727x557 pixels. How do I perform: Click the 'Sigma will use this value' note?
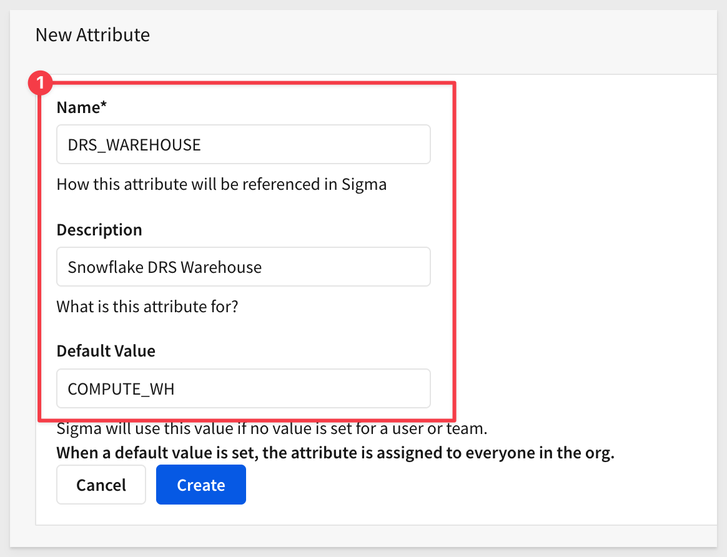(272, 428)
